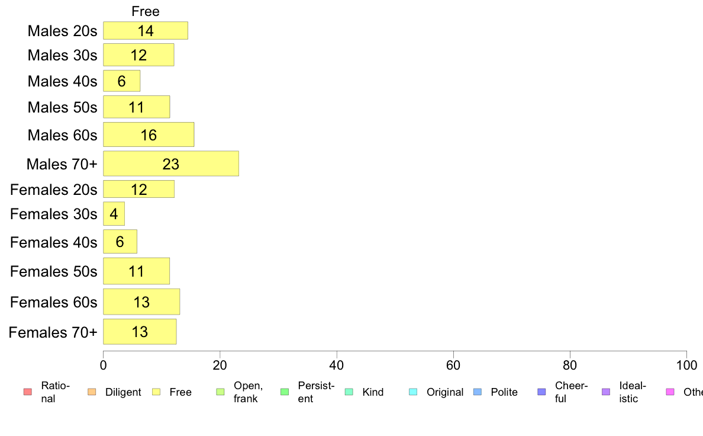Select the Males 20s bar showing 14
Viewport: 703px width, 436px height.
pyautogui.click(x=145, y=31)
